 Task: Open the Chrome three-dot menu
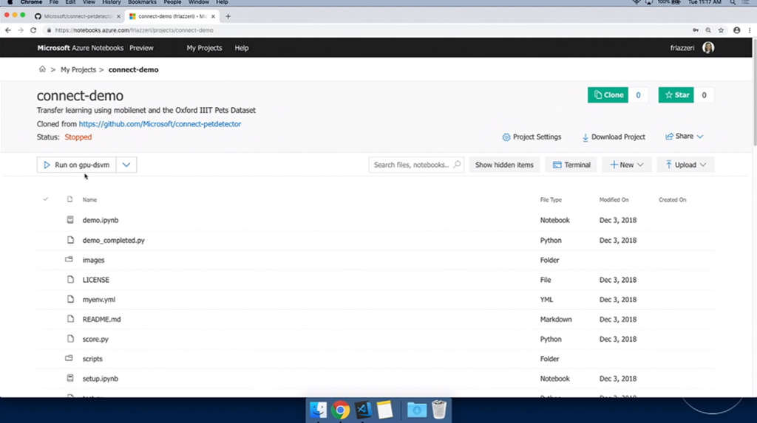[750, 30]
